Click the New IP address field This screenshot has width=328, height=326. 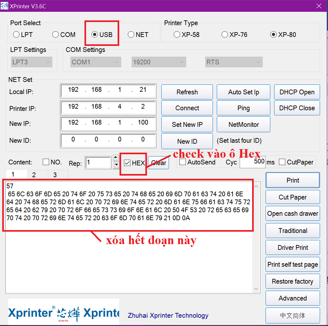pos(108,124)
